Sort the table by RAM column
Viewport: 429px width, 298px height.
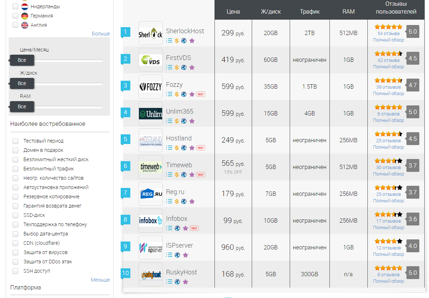click(348, 11)
